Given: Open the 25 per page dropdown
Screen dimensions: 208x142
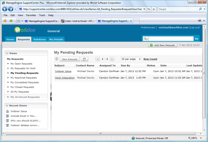Looking at the screenshot, I should (x=131, y=59).
